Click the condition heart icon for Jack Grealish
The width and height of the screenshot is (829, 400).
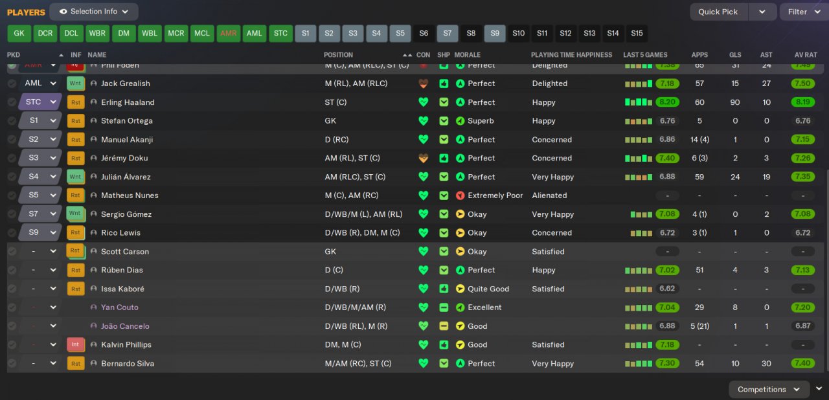coord(424,83)
